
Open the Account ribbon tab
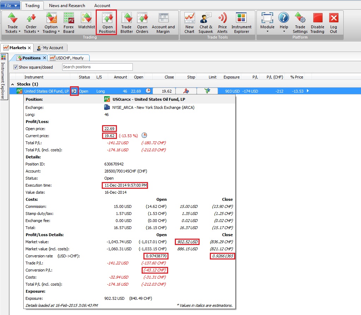[102, 6]
